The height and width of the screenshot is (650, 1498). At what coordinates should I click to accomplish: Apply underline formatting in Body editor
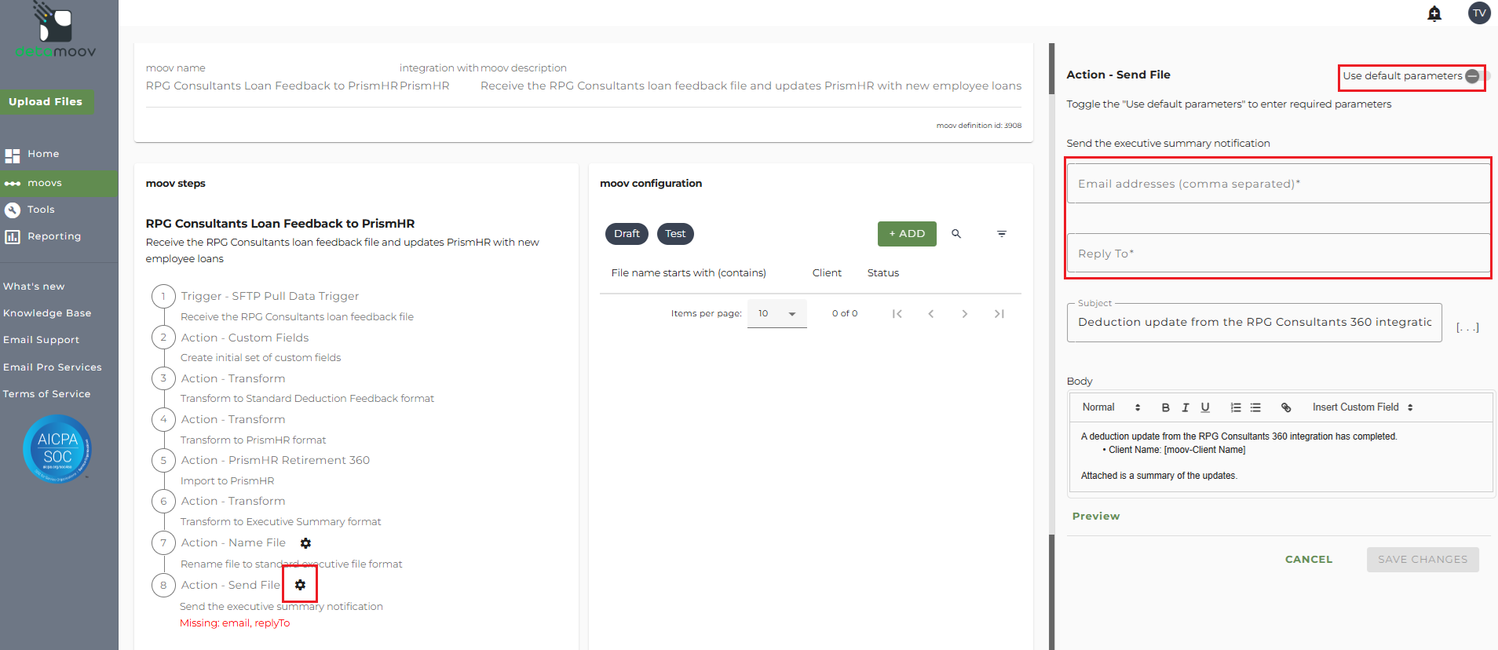(x=1205, y=407)
